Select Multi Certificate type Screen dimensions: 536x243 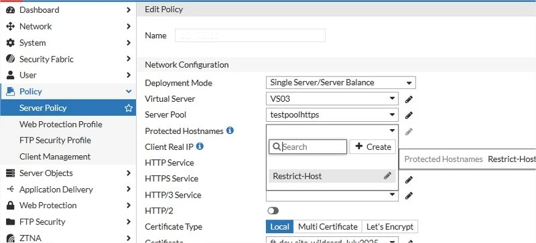(x=328, y=226)
